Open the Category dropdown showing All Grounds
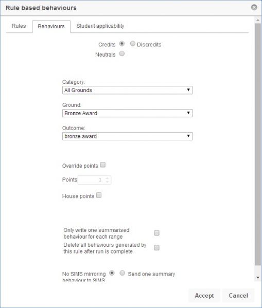Screen dimensions: 262x308 [128, 90]
